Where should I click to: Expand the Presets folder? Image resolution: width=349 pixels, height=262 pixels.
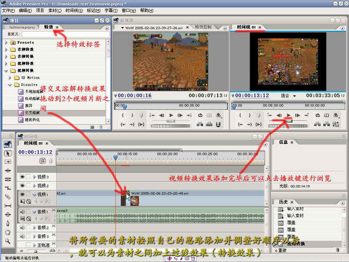pos(6,42)
